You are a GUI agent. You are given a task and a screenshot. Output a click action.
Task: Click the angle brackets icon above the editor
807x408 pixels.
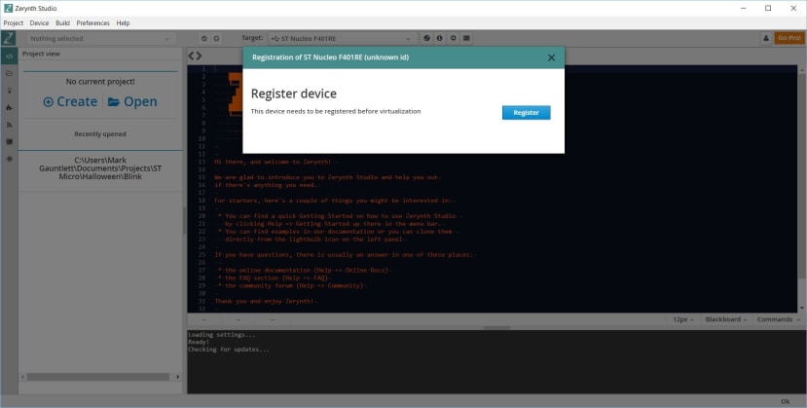195,56
